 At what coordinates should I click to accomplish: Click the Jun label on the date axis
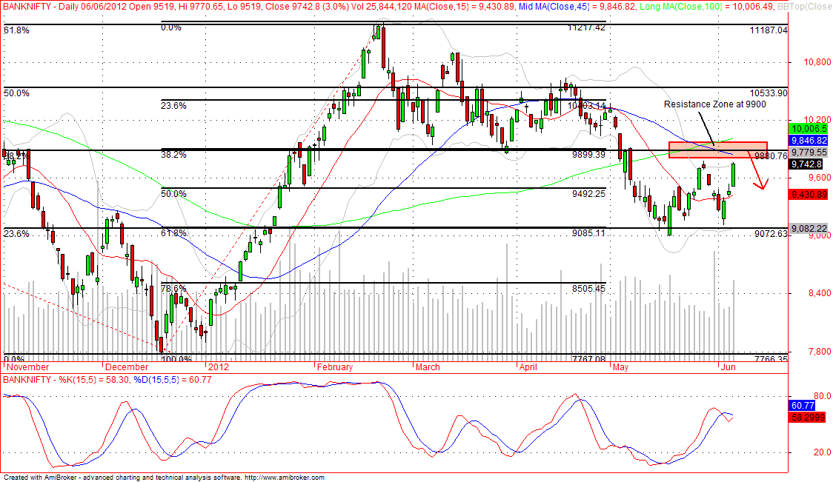(x=728, y=366)
